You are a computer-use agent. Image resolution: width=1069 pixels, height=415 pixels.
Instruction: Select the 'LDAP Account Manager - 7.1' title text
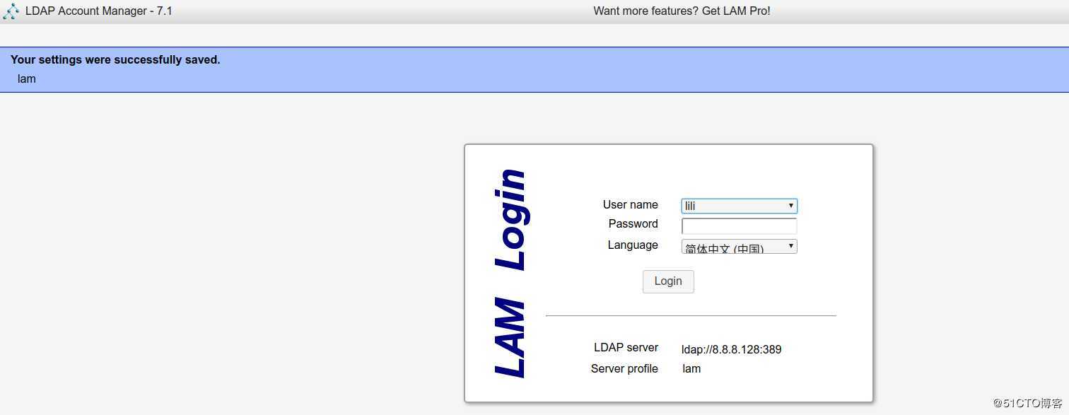[99, 11]
